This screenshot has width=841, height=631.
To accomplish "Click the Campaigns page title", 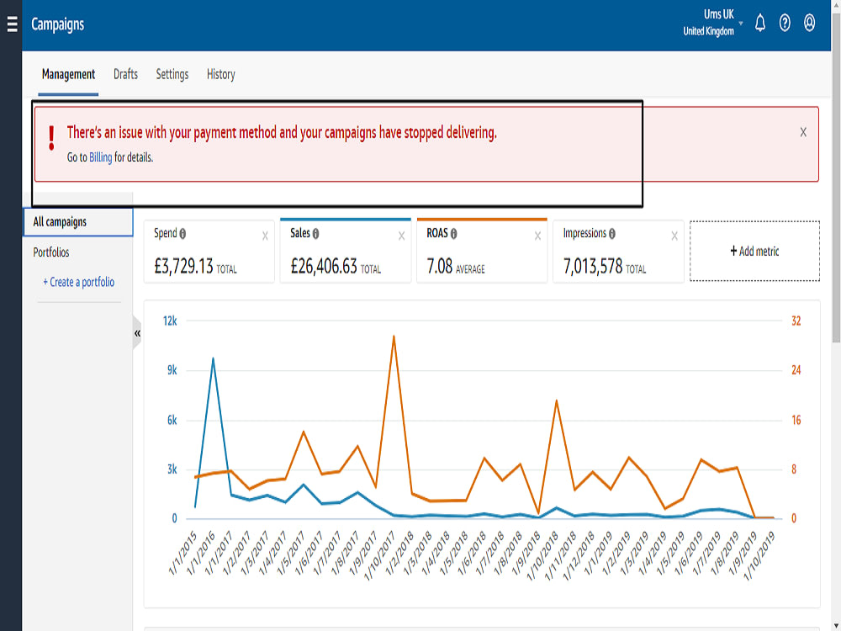I will pos(57,24).
